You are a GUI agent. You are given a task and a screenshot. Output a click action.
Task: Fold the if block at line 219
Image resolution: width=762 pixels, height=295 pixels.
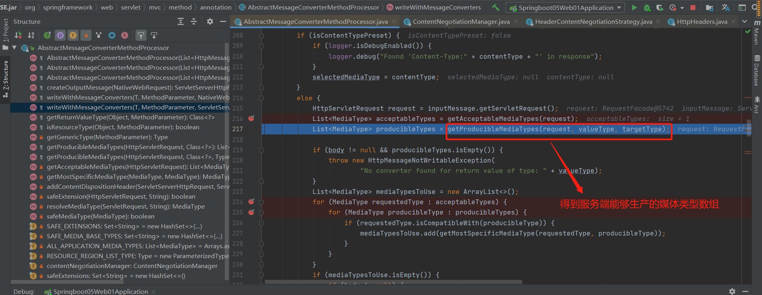coord(261,150)
